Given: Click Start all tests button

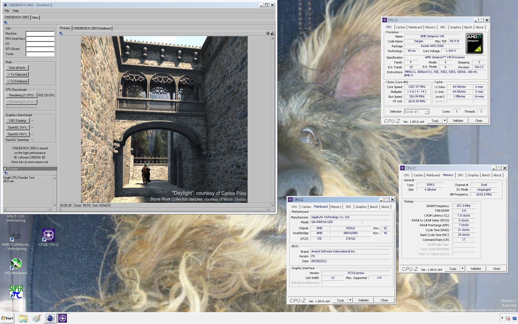Looking at the screenshot, I should pyautogui.click(x=17, y=68).
